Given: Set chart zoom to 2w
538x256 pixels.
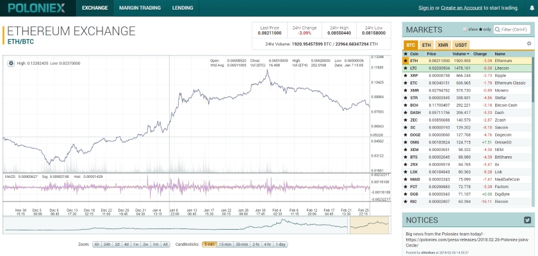Looking at the screenshot, I should pos(146,244).
